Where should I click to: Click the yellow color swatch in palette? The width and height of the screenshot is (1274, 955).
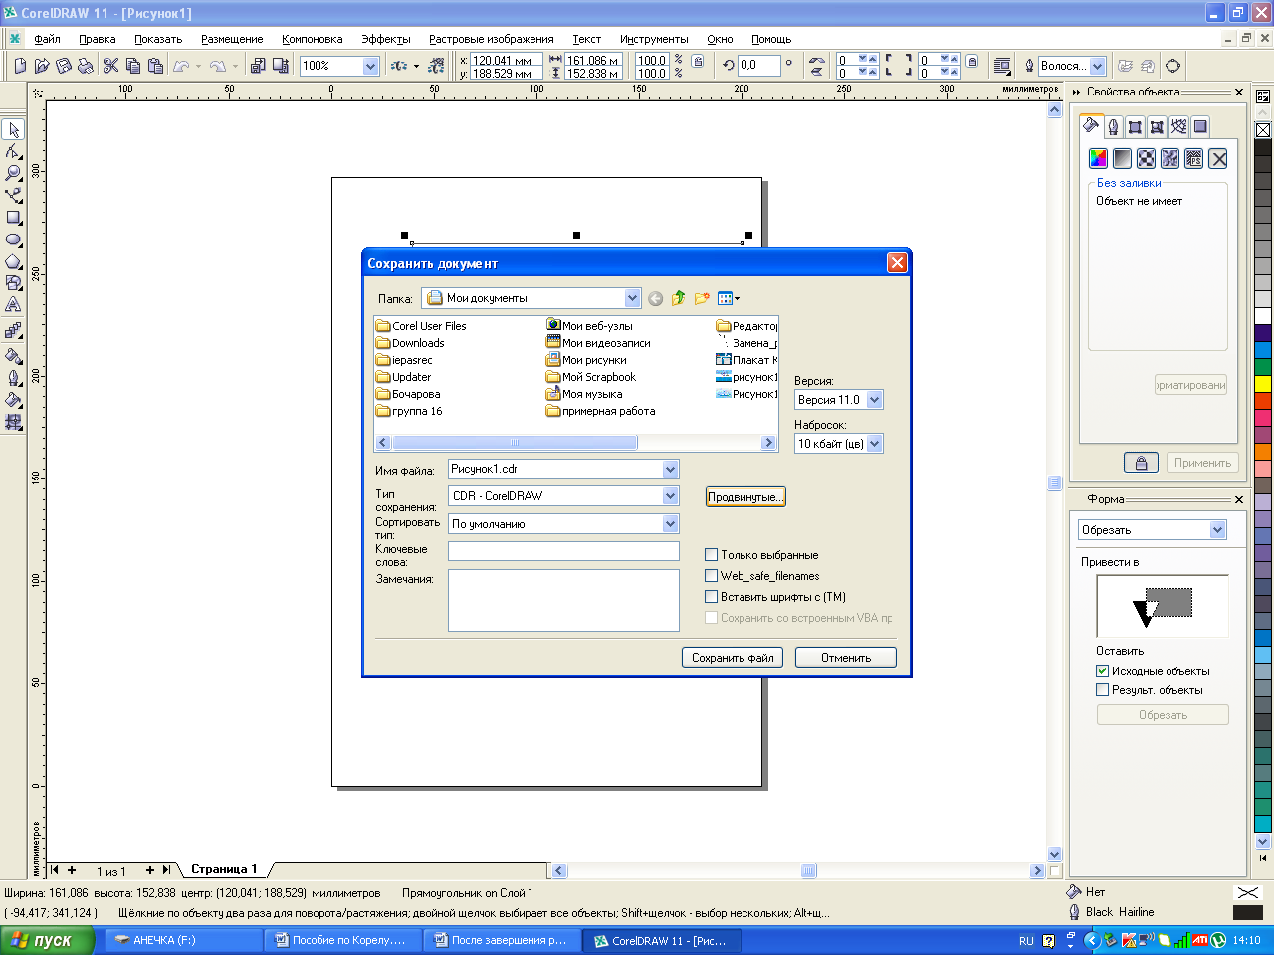tap(1263, 384)
